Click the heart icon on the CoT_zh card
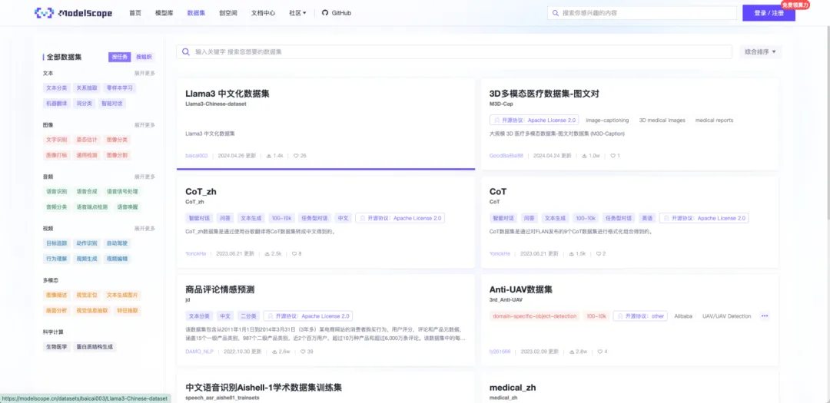 [294, 254]
